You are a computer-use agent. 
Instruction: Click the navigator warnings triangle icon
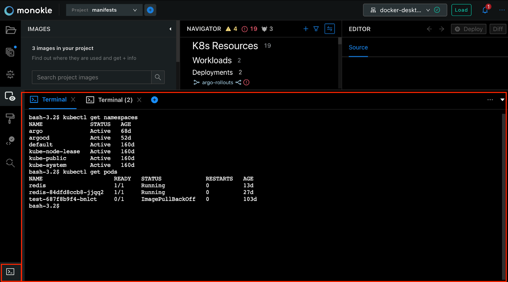pos(228,29)
